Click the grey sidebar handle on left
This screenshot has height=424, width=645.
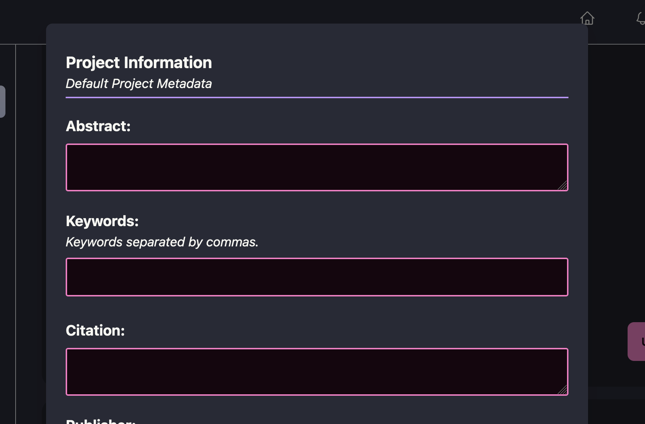[x=2, y=101]
